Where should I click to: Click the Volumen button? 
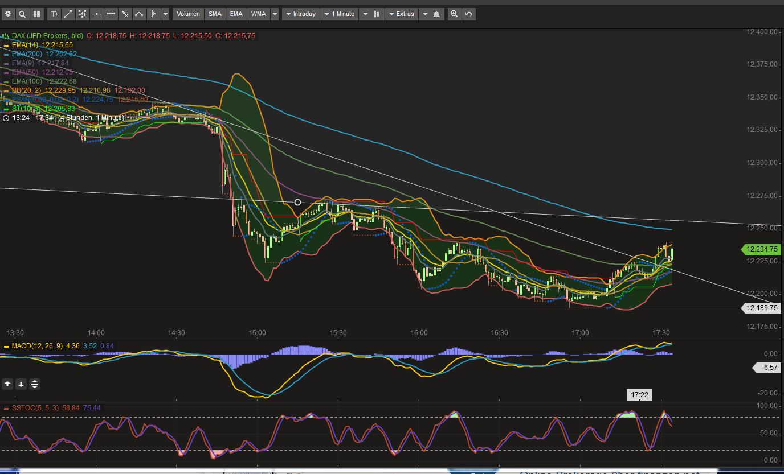pos(187,14)
